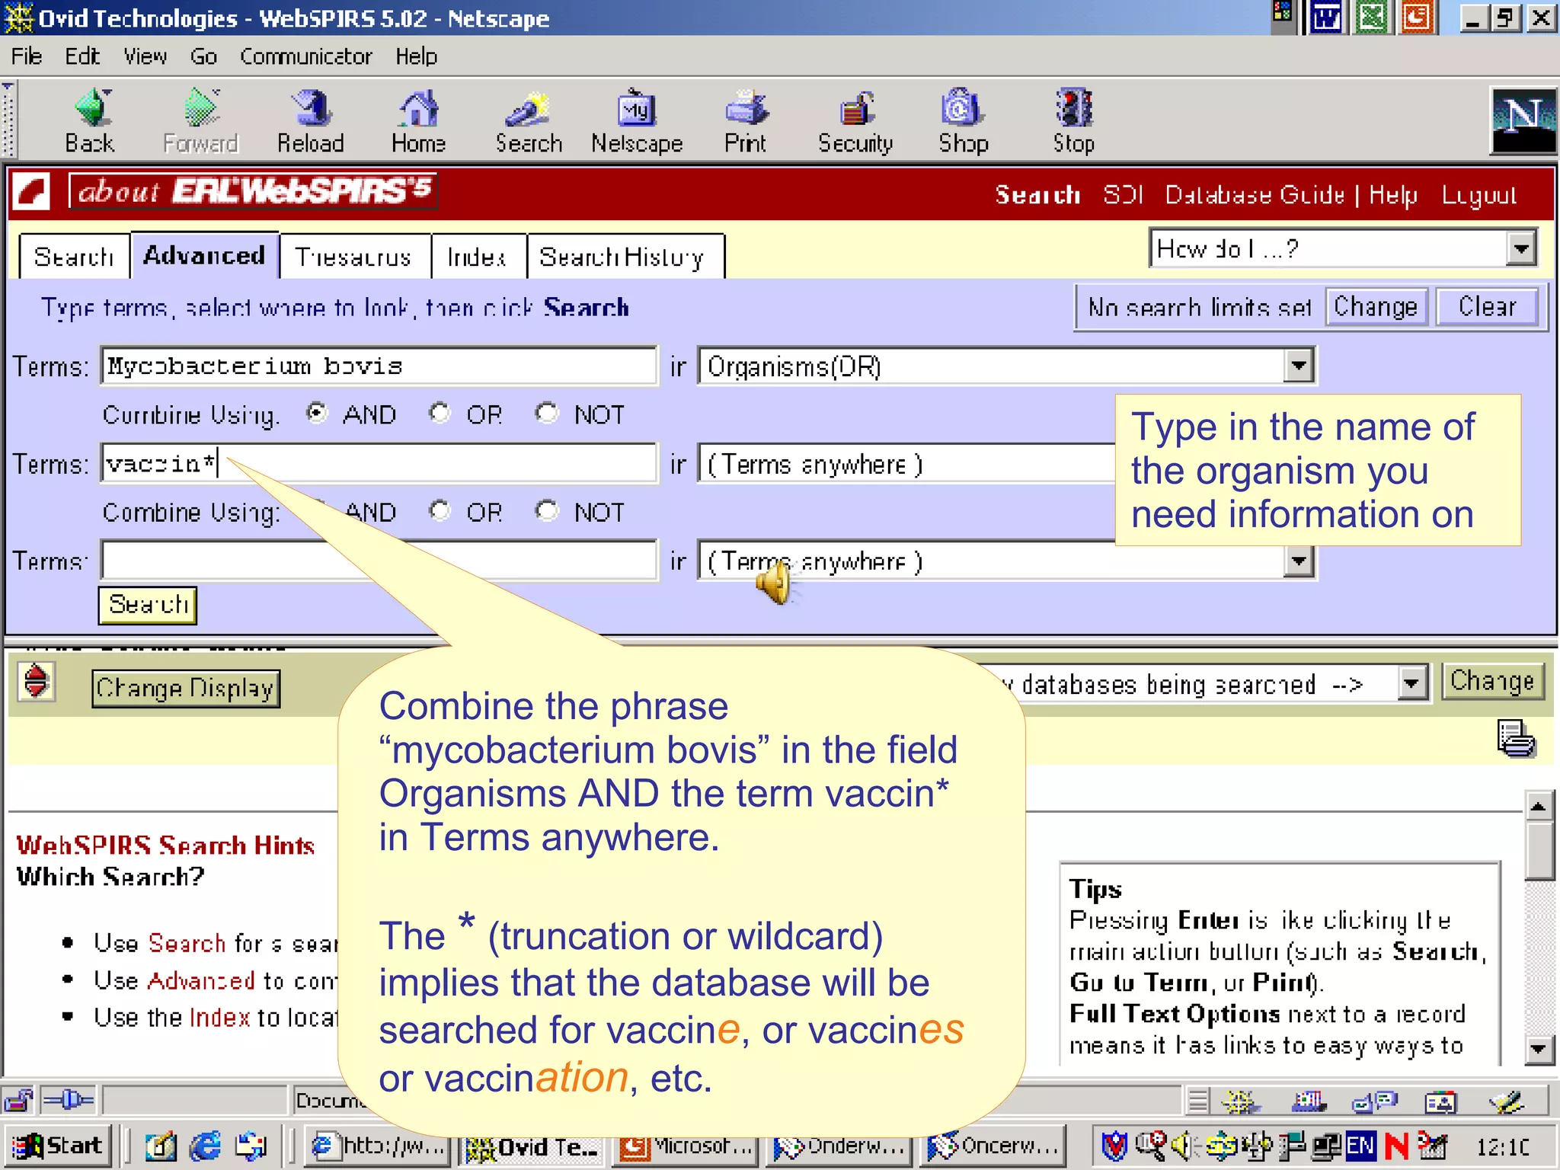Viewport: 1560px width, 1170px height.
Task: Open the Database Guide link
Action: tap(1255, 195)
